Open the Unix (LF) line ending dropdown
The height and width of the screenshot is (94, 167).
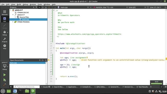pyautogui.click(x=145, y=7)
